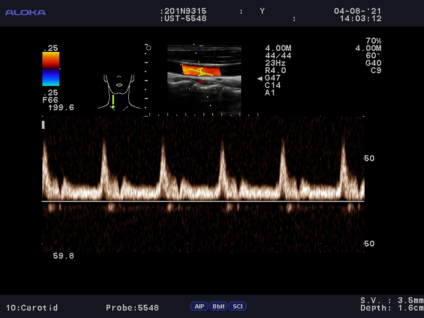Click the spectral Doppler baseline
Viewport: 424px width, 318px height.
coord(203,201)
